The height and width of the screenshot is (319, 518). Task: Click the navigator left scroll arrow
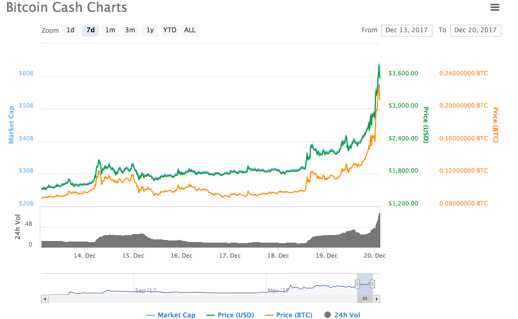(45, 299)
